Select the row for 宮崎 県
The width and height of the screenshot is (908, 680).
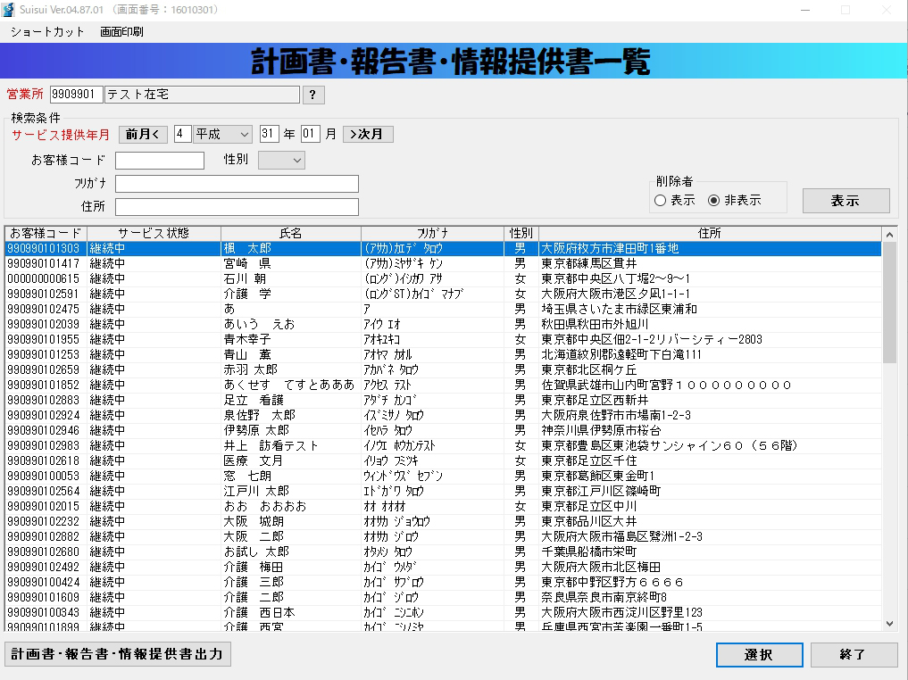[x=443, y=263]
